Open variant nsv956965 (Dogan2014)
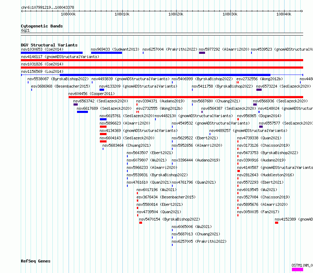313x273 pixels. tap(259, 116)
